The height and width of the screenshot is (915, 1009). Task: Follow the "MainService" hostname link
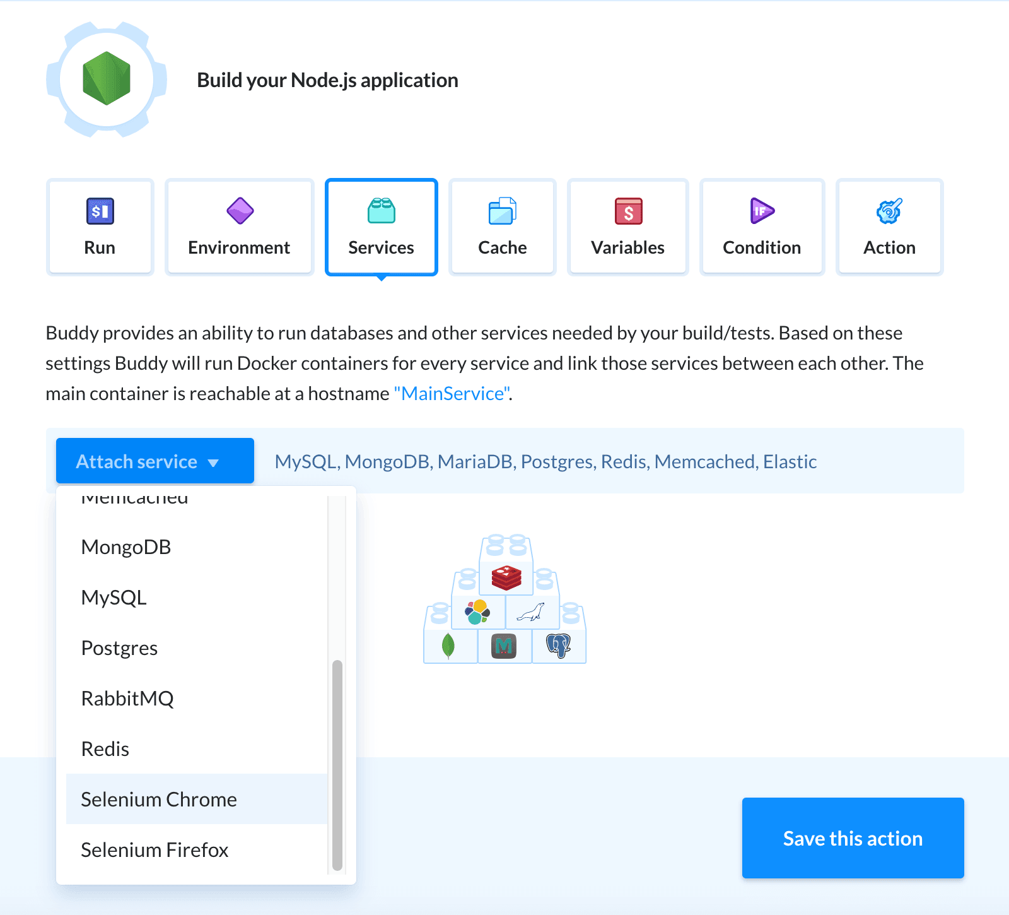[x=452, y=394]
